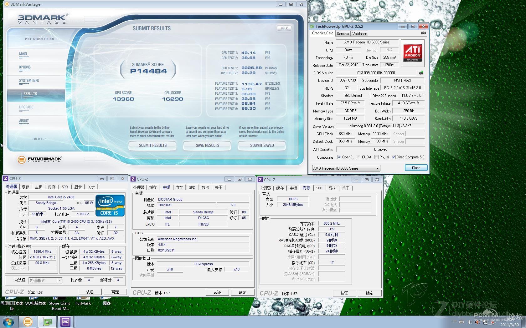526x328 pixels.
Task: Open the 阿里旺旺卖家版 desktop shortcut
Action: [x=12, y=305]
